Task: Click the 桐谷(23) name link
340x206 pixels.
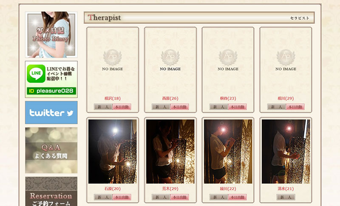Action: [228, 98]
